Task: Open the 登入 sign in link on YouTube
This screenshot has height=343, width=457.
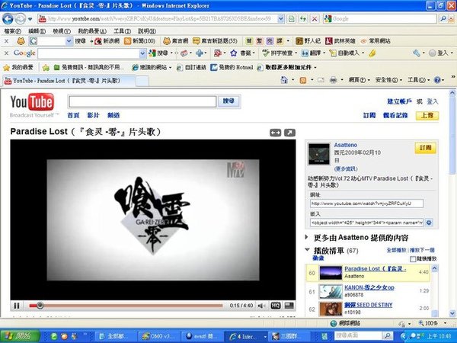Action: point(433,101)
